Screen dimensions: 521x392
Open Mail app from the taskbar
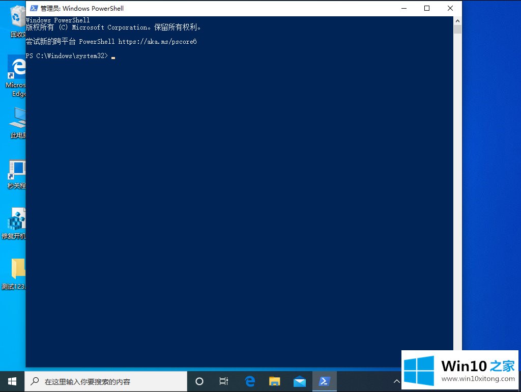click(299, 381)
